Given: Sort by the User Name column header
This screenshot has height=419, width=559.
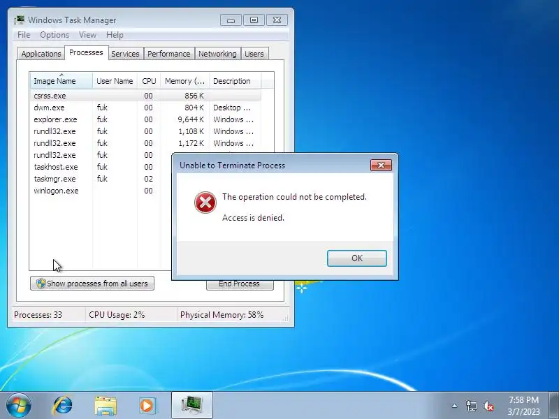Looking at the screenshot, I should coord(115,81).
